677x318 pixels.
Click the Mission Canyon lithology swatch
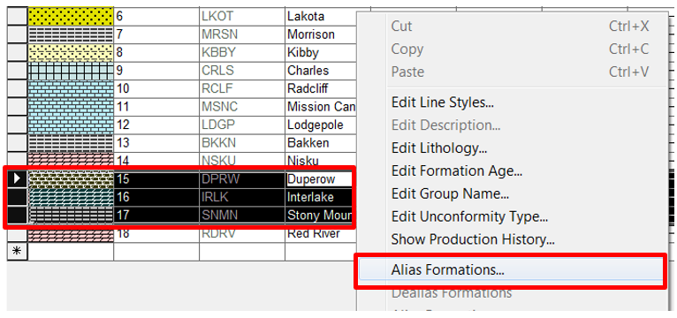(x=71, y=107)
